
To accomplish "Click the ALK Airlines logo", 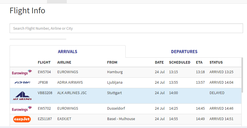I will pos(22,96).
